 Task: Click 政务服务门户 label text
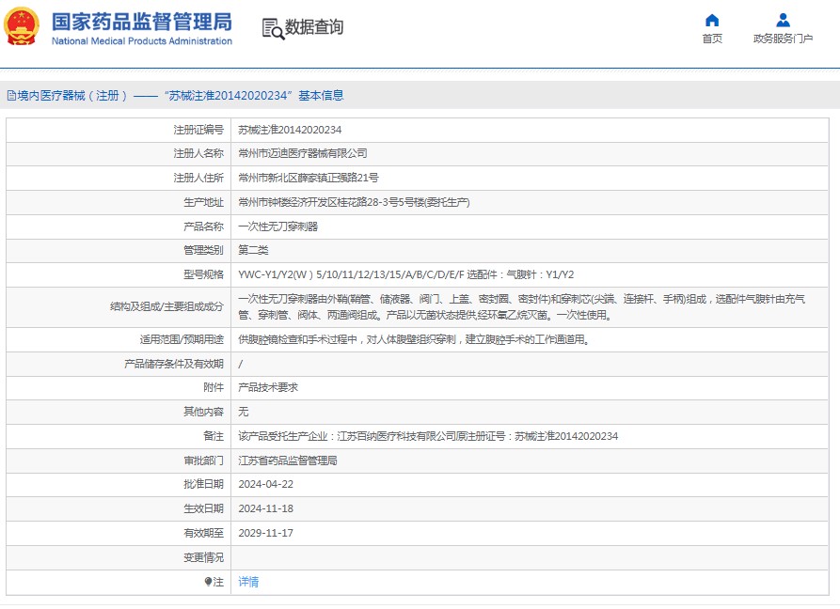tap(783, 39)
